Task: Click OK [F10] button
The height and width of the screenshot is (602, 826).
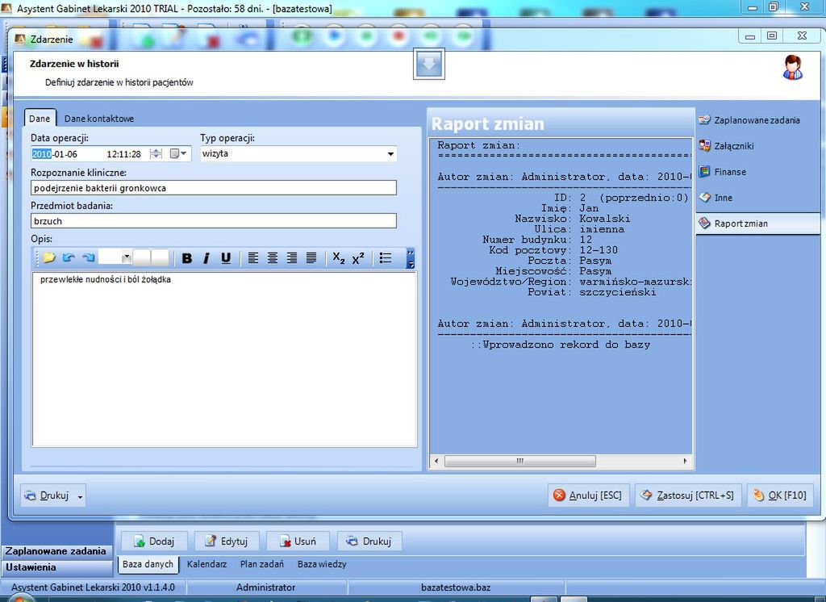Action: pyautogui.click(x=781, y=495)
